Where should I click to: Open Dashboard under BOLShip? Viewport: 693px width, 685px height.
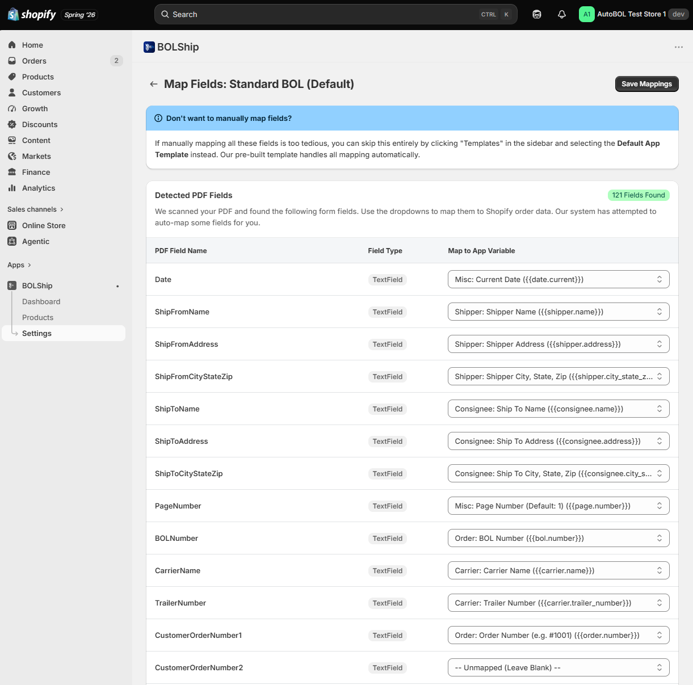click(x=64, y=301)
